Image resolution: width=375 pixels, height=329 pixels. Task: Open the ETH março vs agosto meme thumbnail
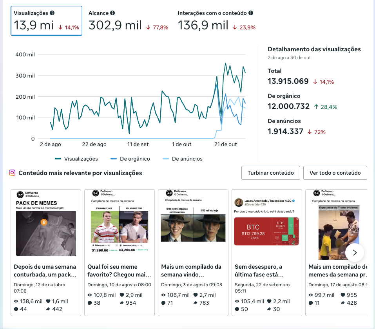tap(120, 225)
